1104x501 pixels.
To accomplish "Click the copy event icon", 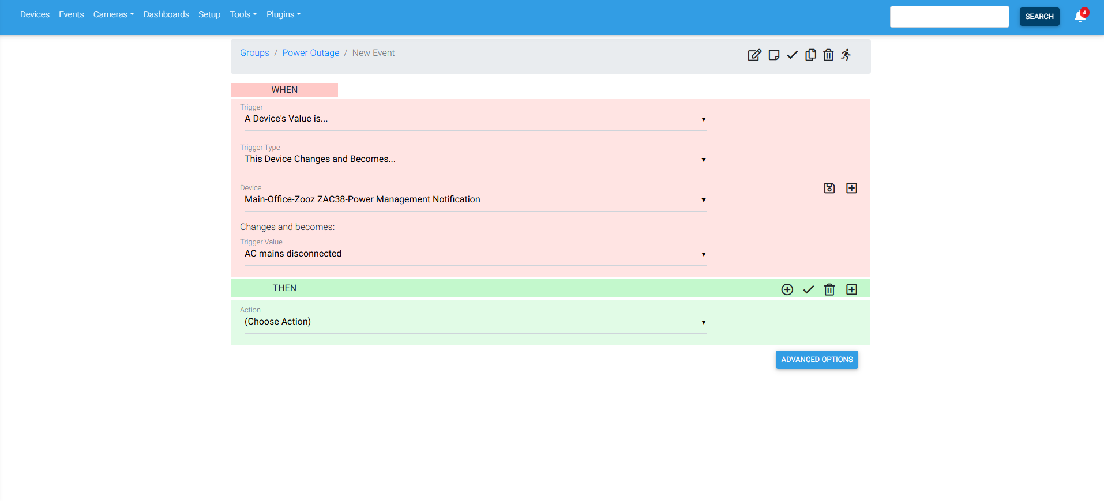I will pyautogui.click(x=810, y=55).
